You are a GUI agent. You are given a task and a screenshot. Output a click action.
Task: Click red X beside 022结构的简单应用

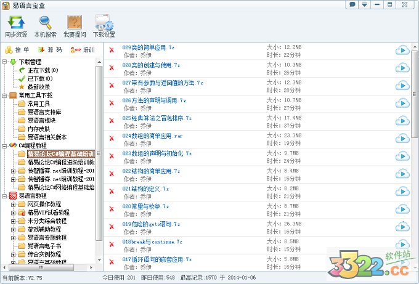[x=112, y=173]
